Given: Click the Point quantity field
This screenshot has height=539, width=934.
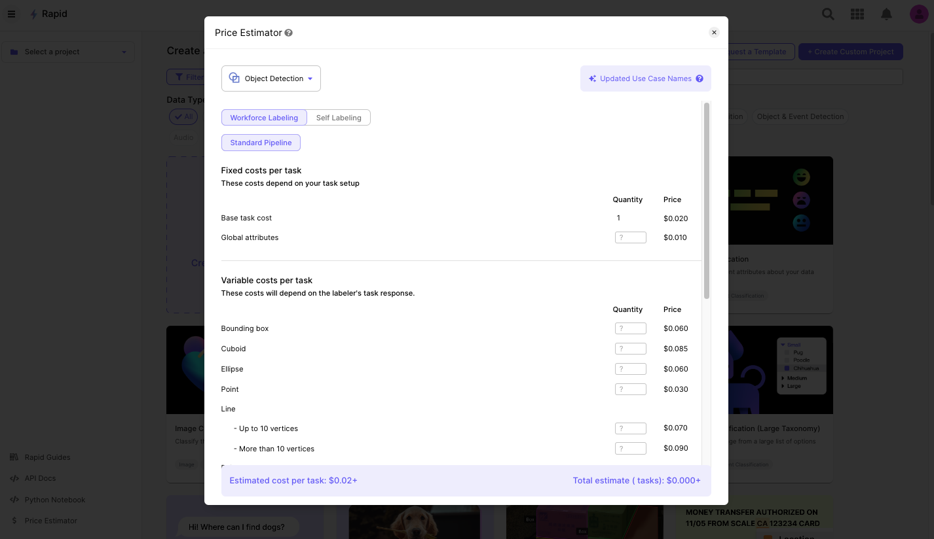Looking at the screenshot, I should [x=631, y=389].
